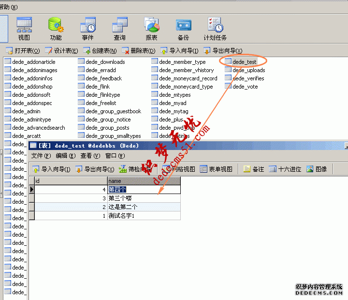Click 删除表 (Delete Table) button
The image size is (348, 300).
pos(139,50)
